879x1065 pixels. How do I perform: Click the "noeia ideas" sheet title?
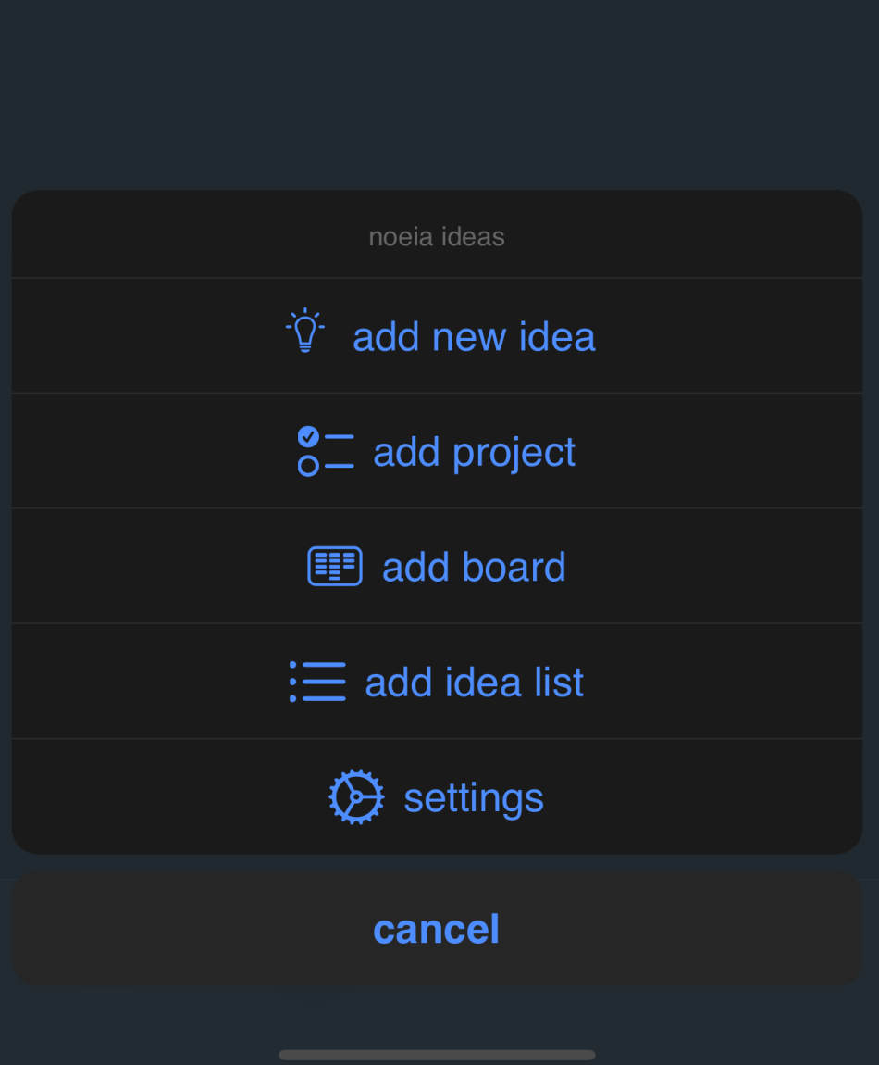click(437, 237)
